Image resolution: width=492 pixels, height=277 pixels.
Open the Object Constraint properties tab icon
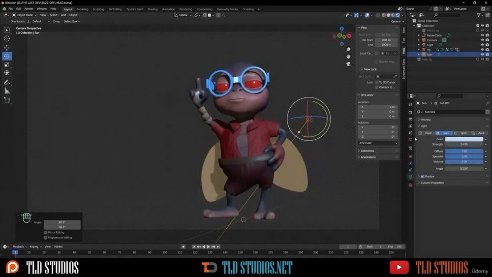pos(410,170)
